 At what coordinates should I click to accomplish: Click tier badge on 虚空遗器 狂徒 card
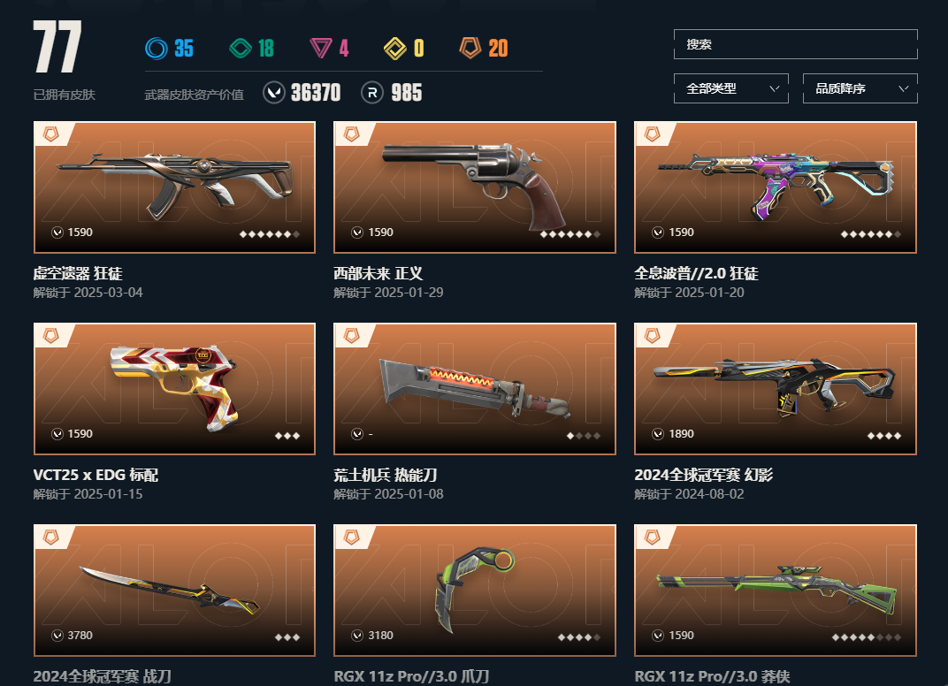51,134
